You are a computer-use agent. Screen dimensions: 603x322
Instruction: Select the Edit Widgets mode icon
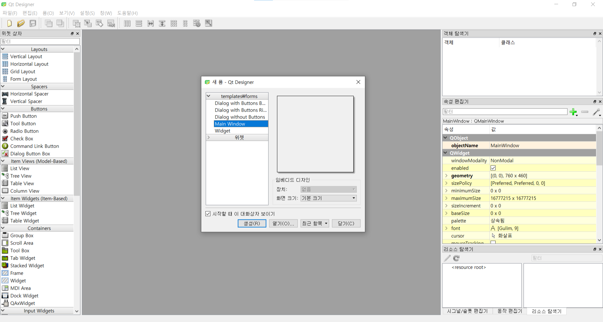point(76,23)
